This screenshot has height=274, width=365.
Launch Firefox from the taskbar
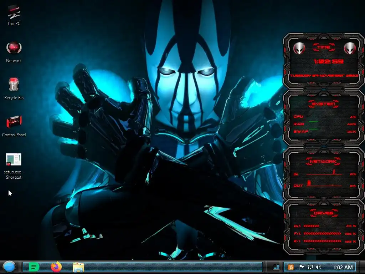[56, 267]
